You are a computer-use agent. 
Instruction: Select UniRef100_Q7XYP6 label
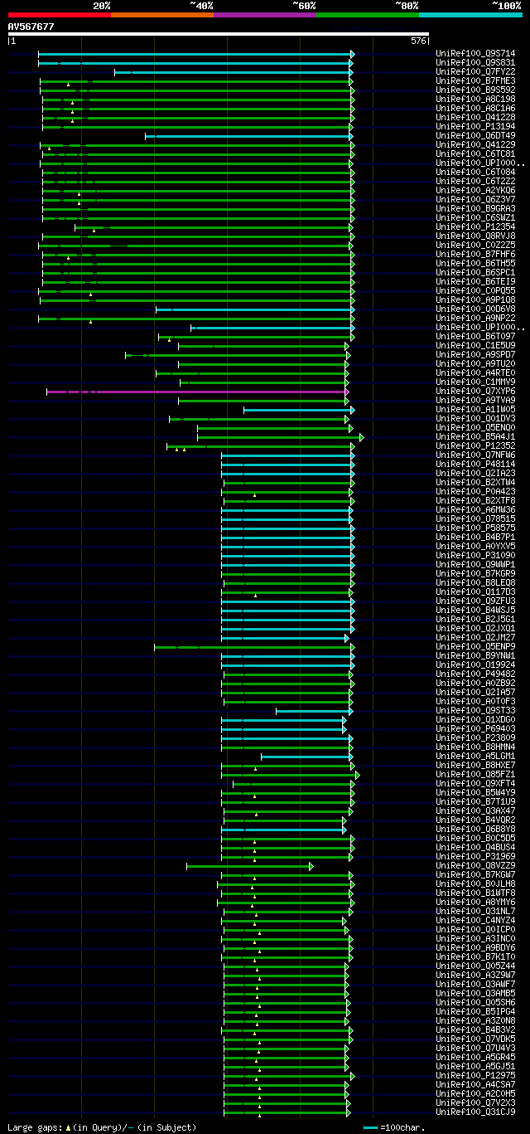pos(475,392)
